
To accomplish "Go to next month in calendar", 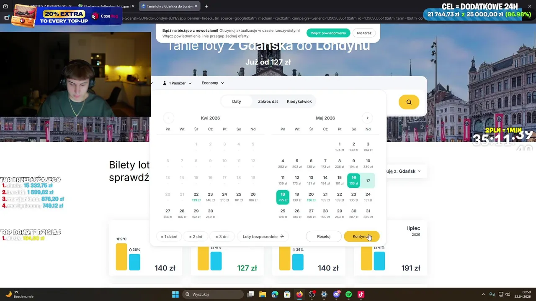I will coord(367,118).
